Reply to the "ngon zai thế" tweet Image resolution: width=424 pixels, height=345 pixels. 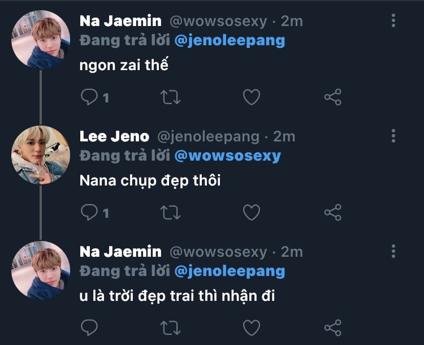(x=89, y=97)
